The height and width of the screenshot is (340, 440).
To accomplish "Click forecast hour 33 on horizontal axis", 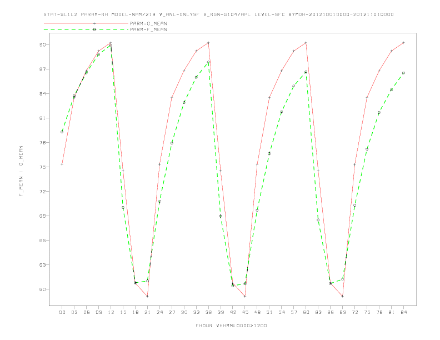I will tap(196, 312).
